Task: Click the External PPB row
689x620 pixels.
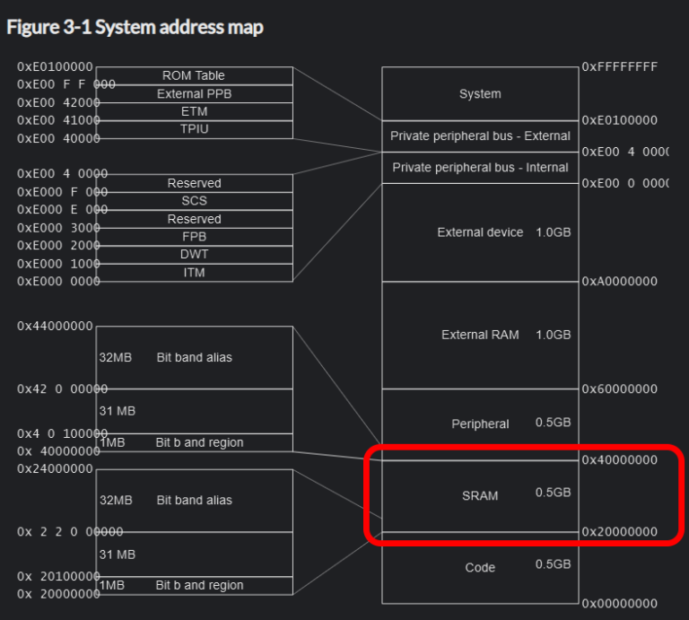Action: point(194,93)
